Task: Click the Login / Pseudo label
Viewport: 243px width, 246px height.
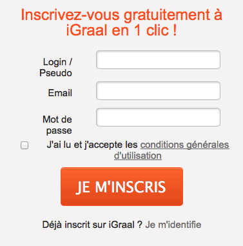Action: 56,67
